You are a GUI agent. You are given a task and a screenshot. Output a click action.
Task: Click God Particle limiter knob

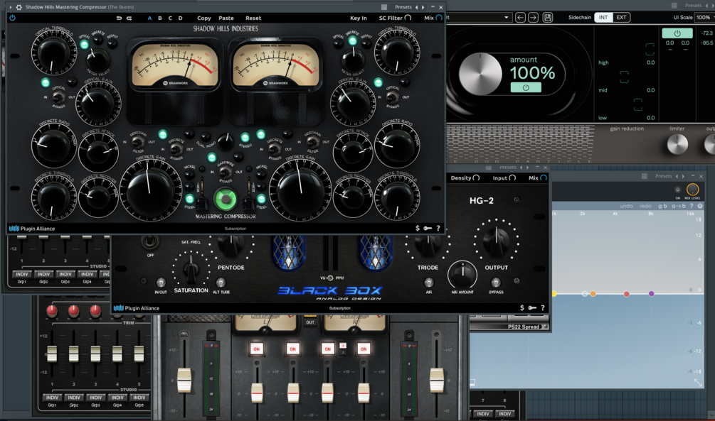tap(677, 145)
